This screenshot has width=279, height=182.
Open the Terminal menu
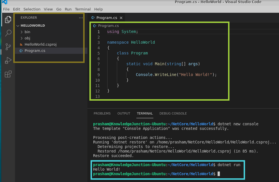tap(83, 9)
